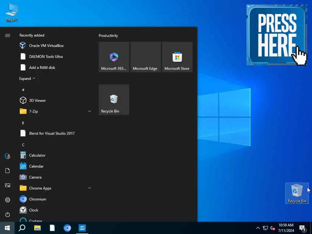Open Add a RAM disk entry
The width and height of the screenshot is (312, 234).
pyautogui.click(x=56, y=67)
